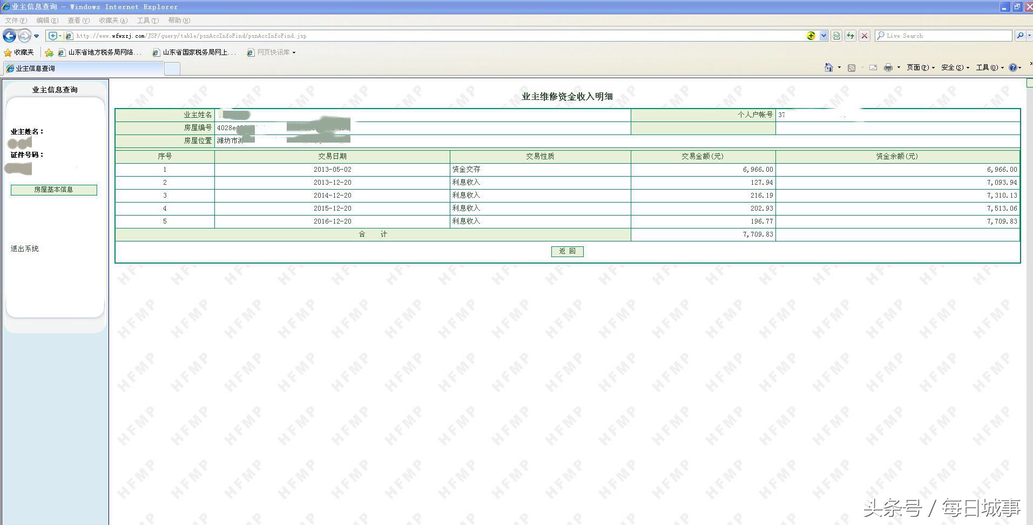Click the Home icon in command bar

(x=829, y=68)
